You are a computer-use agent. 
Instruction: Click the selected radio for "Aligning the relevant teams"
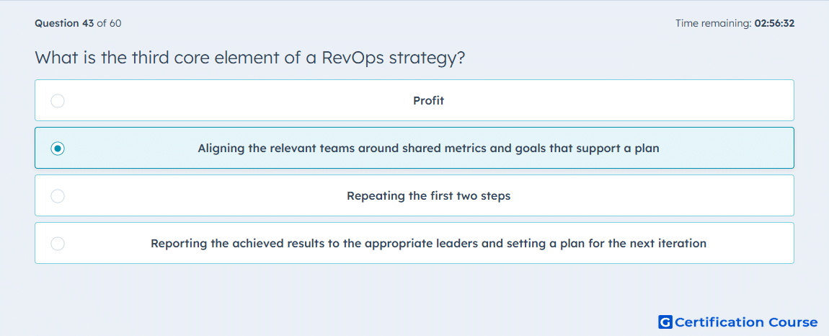(x=58, y=149)
